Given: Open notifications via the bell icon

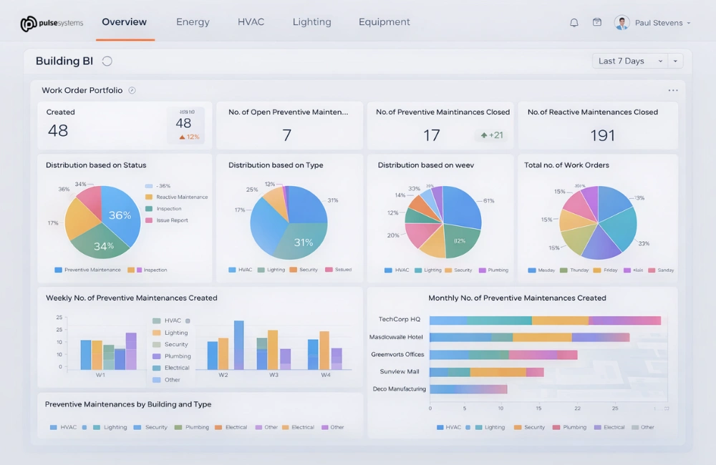Looking at the screenshot, I should tap(574, 22).
